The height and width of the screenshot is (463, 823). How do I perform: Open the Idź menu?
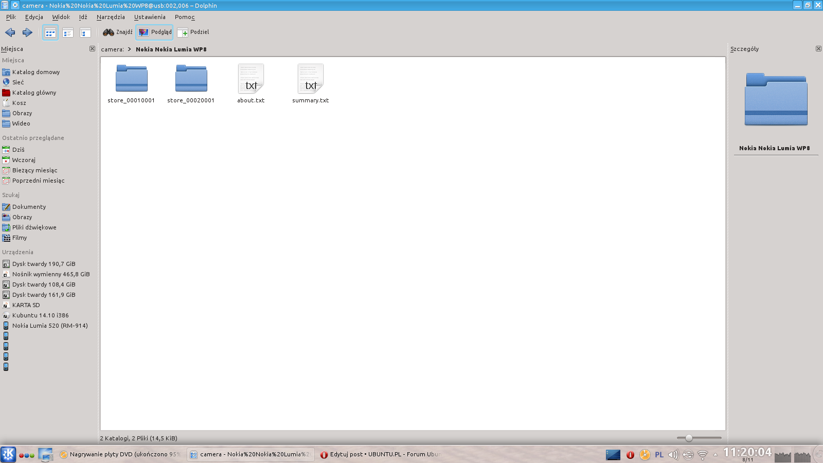83,17
